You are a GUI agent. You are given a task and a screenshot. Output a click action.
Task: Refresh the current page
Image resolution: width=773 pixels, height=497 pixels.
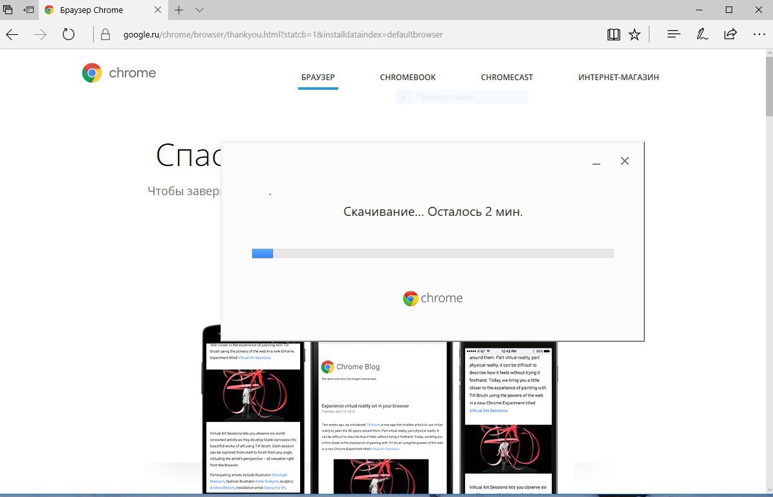tap(69, 34)
